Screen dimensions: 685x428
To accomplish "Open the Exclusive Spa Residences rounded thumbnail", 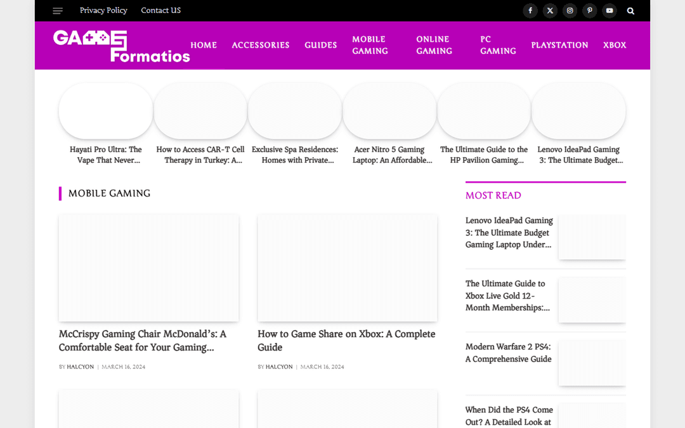I will 295,111.
